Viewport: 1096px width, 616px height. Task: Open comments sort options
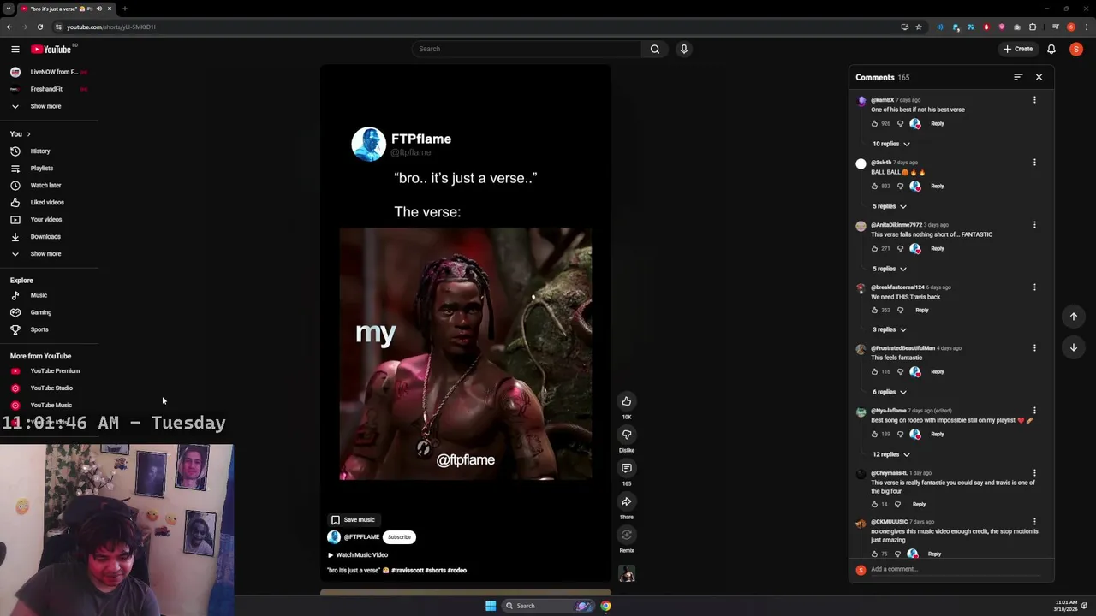tap(1018, 77)
